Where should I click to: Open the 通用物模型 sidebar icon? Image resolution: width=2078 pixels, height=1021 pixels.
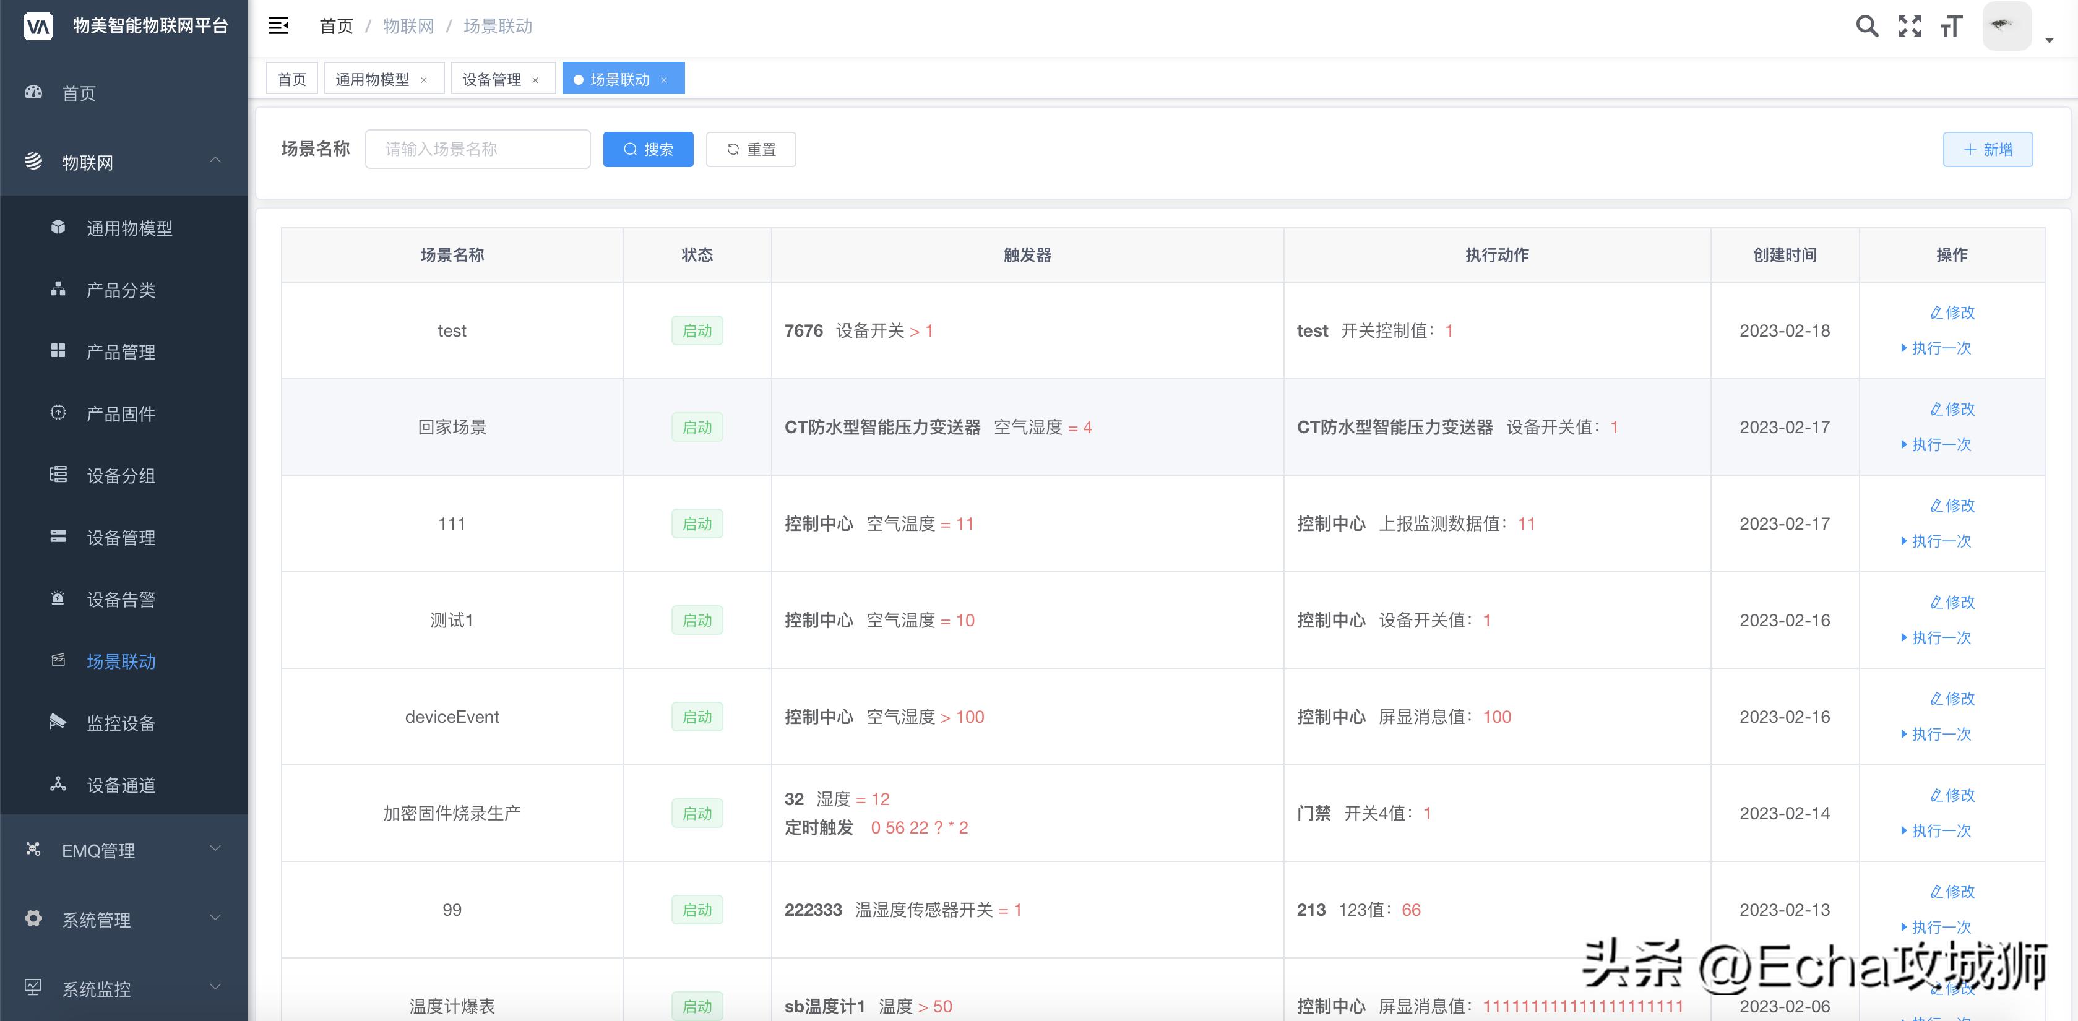coord(58,228)
